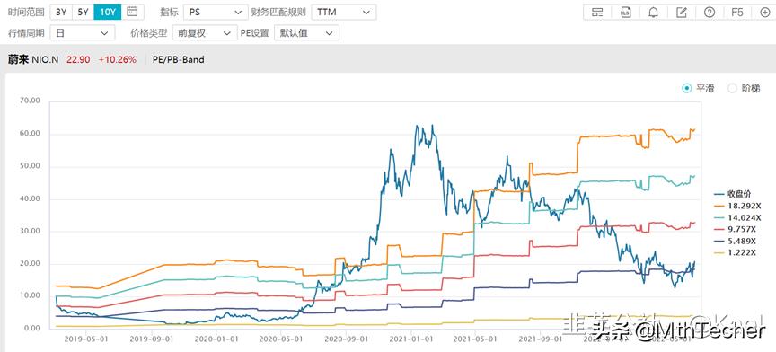Viewport: 776px width, 352px height.
Task: Click the edit pencil note icon
Action: coord(682,13)
